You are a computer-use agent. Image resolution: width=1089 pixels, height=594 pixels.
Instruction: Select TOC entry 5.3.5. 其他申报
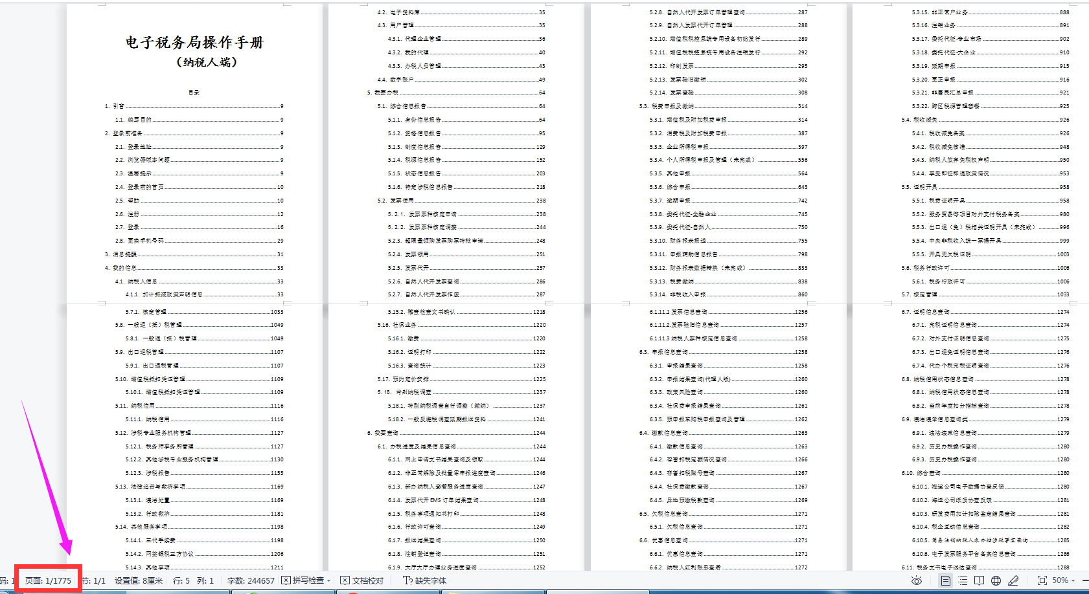coord(728,173)
